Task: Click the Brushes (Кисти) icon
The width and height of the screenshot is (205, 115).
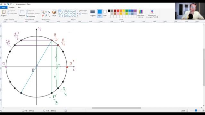Action: pos(54,11)
